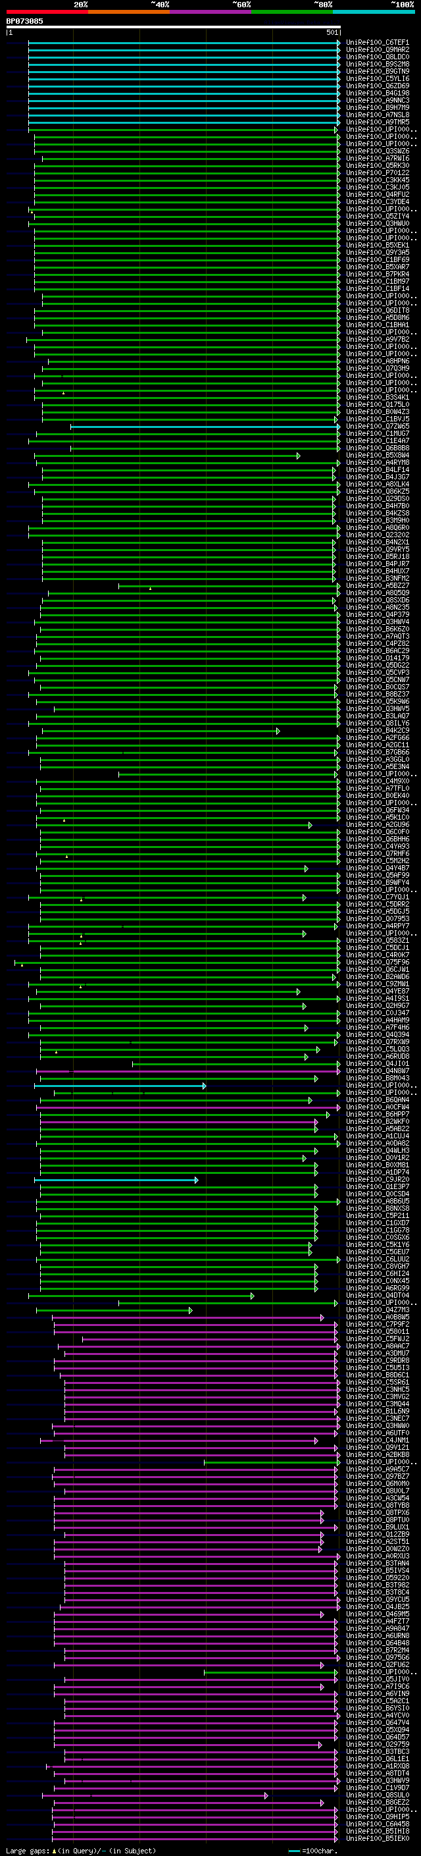Screen dimensions: 421x1856
Task: Click the red 20% identity legend segment
Action: 47,12
